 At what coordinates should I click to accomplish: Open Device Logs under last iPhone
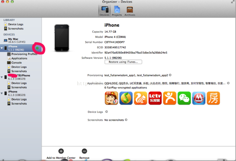[x=19, y=99]
